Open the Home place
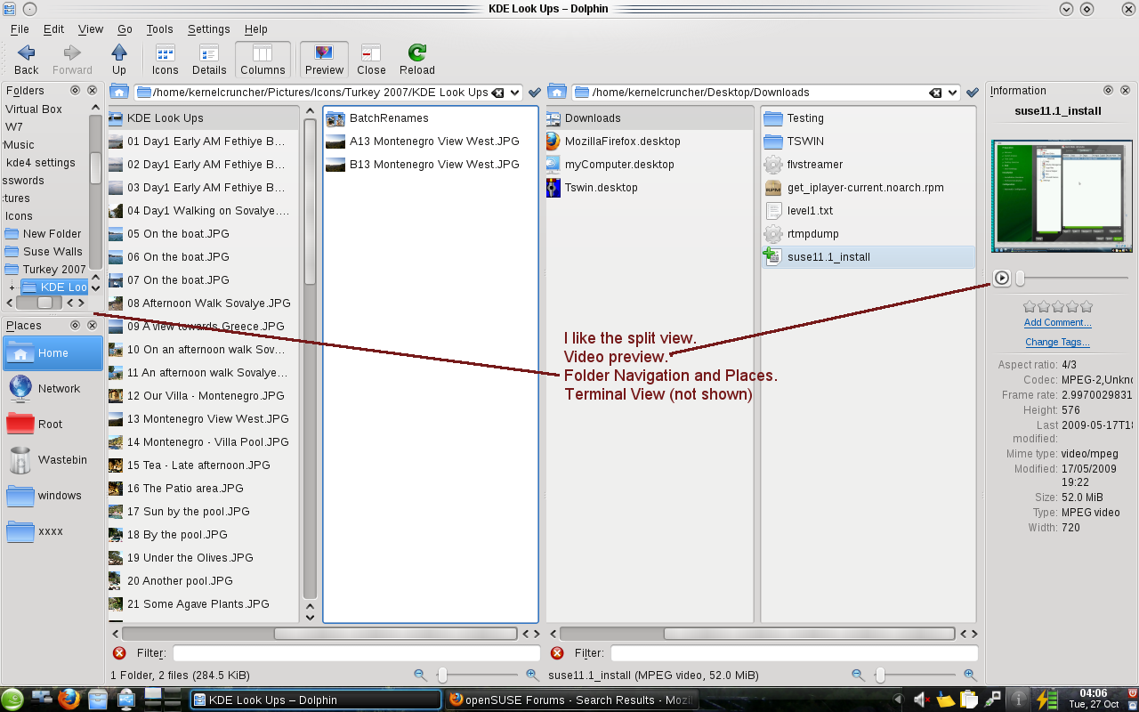1139x712 pixels. click(53, 353)
